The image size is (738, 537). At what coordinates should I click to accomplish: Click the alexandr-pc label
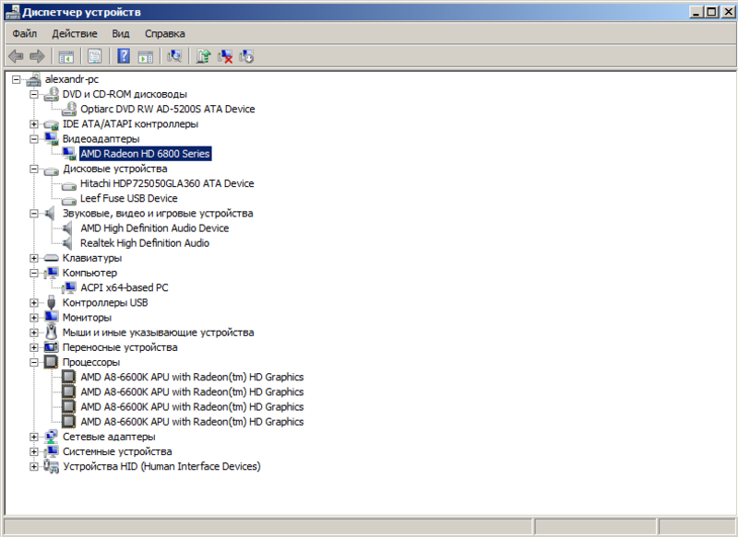point(72,79)
